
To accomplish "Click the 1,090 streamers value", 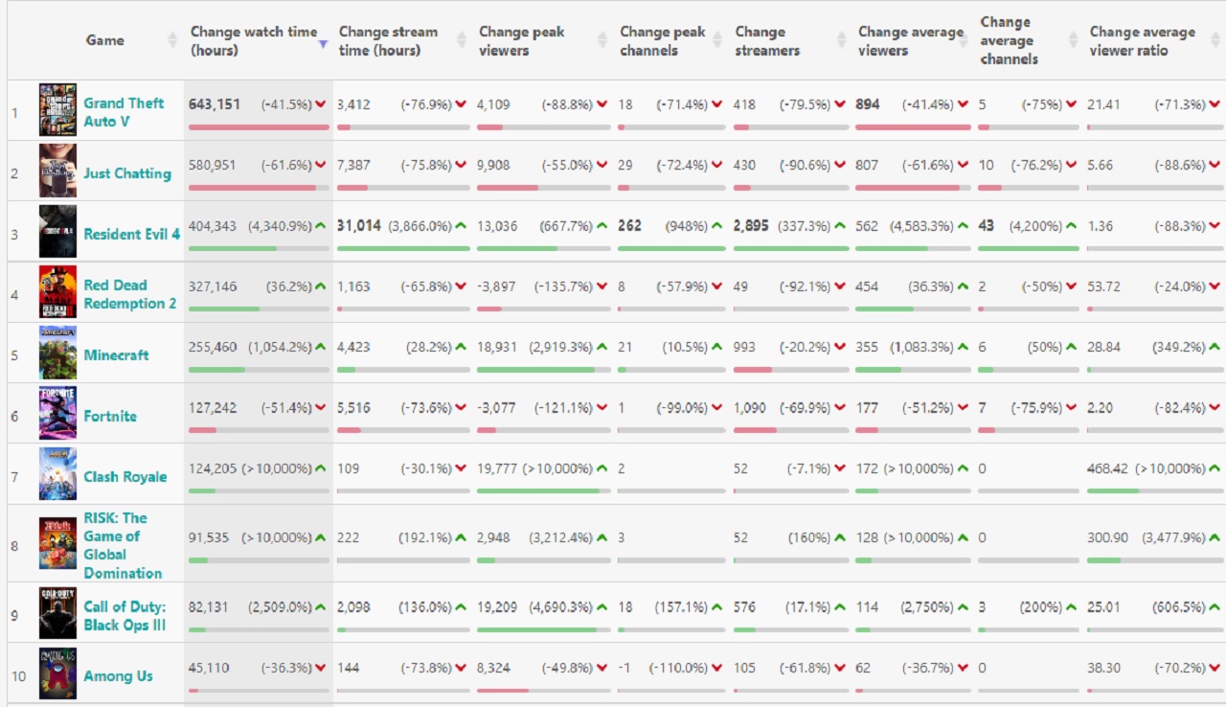I will pos(750,408).
